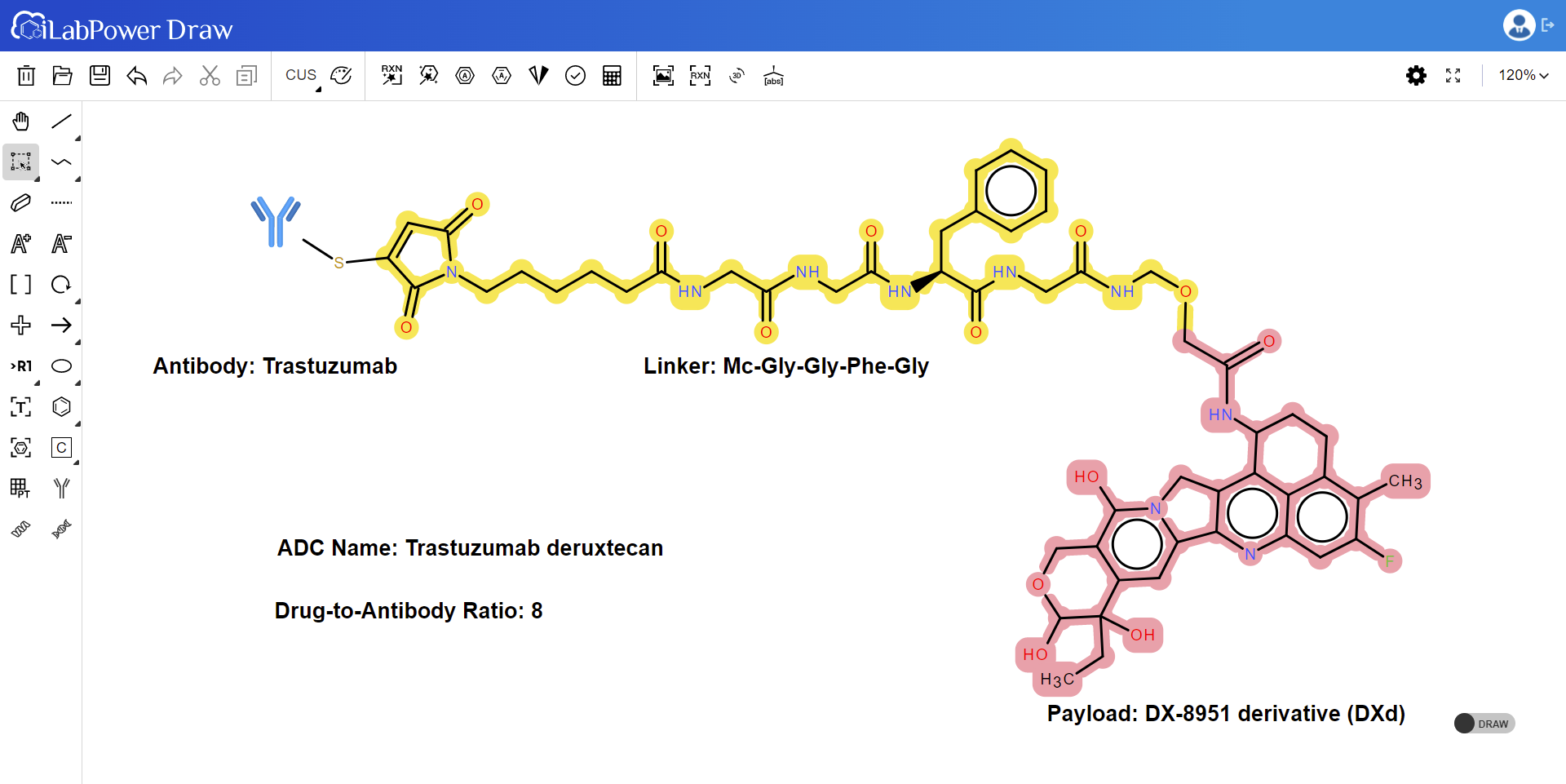Cut selection with the scissors icon
Screen dimensions: 1566x784
pyautogui.click(x=210, y=76)
